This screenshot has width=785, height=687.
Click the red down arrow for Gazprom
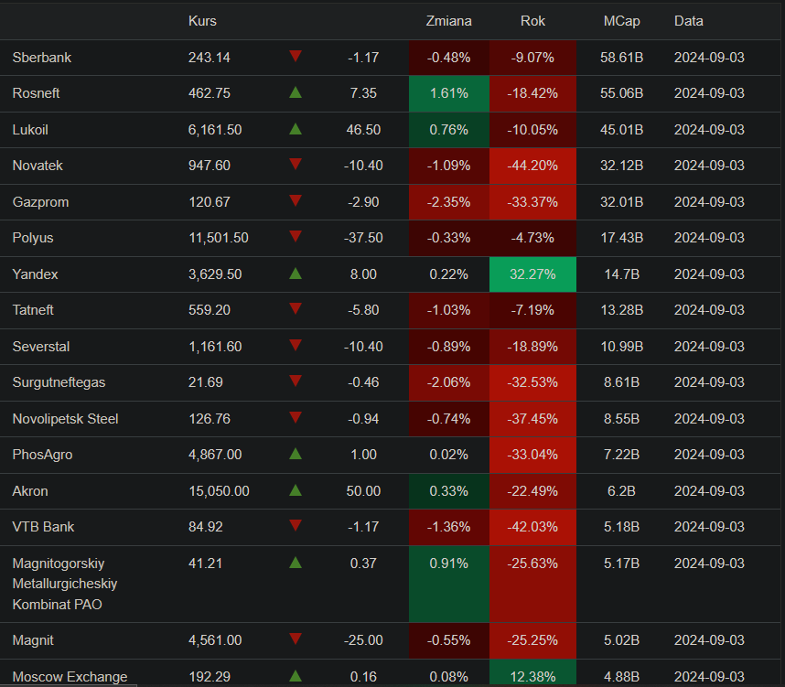coord(295,201)
